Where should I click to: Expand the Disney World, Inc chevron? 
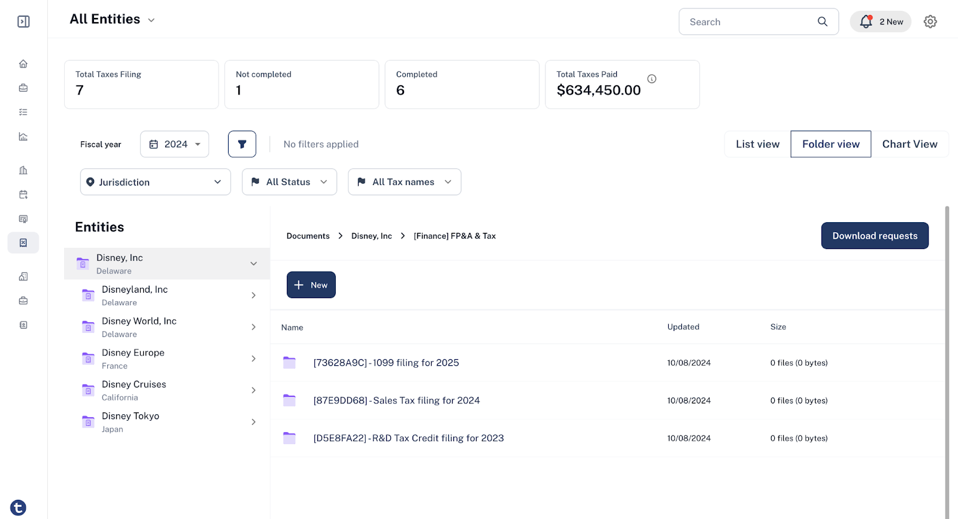[x=253, y=327]
